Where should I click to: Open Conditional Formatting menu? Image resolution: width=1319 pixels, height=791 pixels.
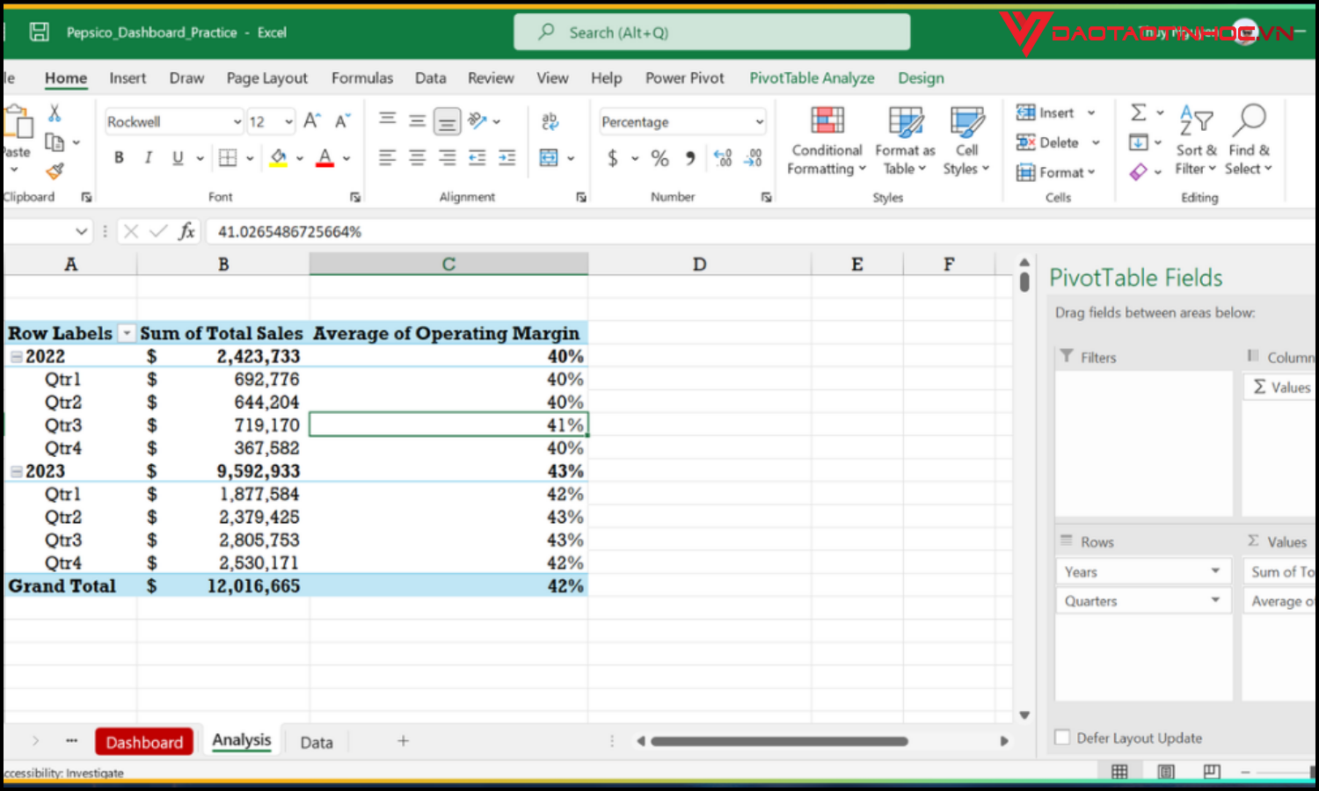coord(827,142)
